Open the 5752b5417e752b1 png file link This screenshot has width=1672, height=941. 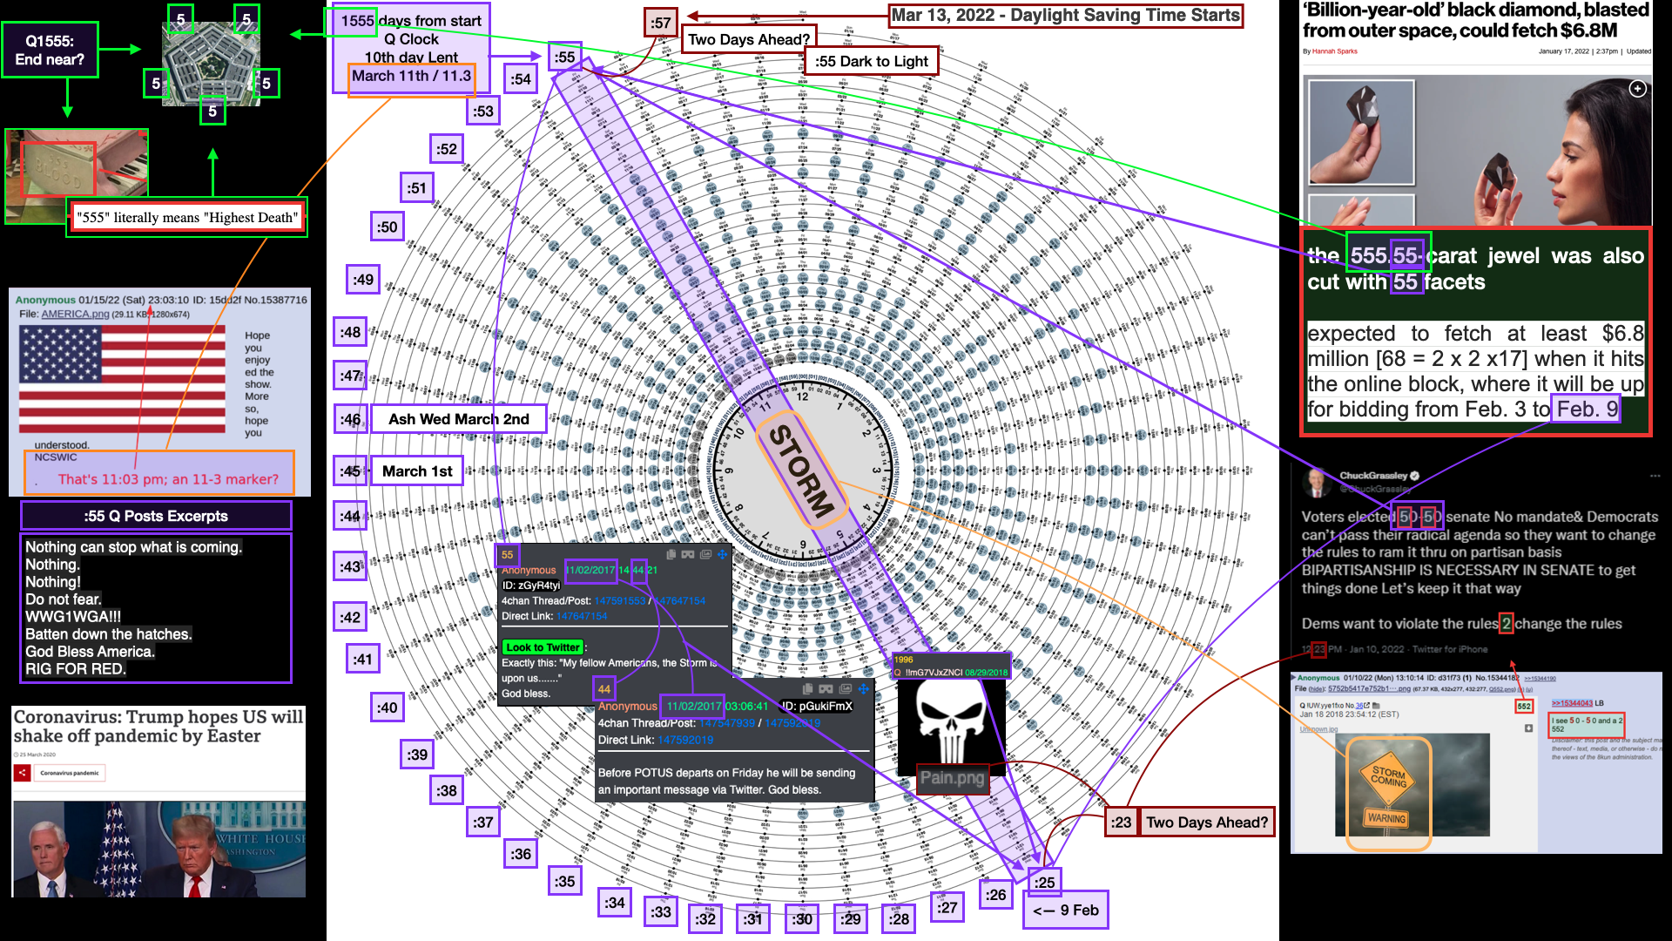1368,688
